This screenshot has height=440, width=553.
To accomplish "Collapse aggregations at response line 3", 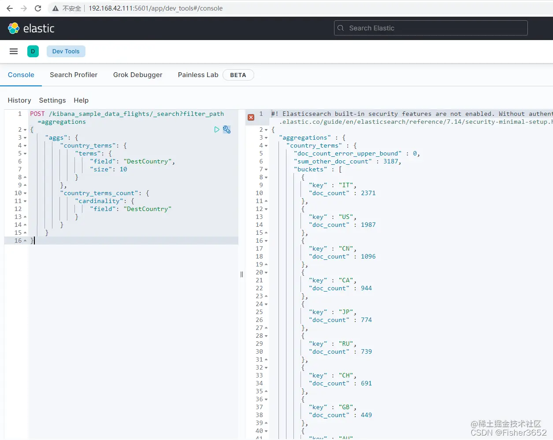I will (x=266, y=138).
